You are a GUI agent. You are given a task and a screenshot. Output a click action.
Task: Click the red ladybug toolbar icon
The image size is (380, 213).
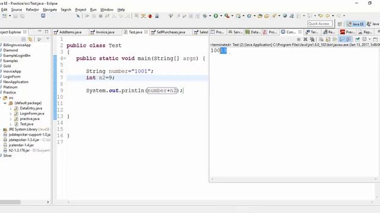point(150,16)
